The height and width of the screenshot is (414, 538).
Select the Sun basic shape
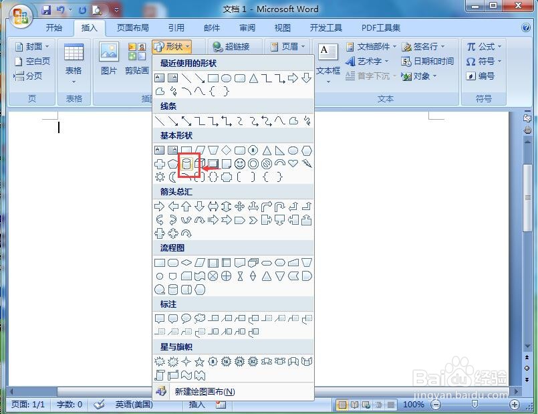click(160, 177)
